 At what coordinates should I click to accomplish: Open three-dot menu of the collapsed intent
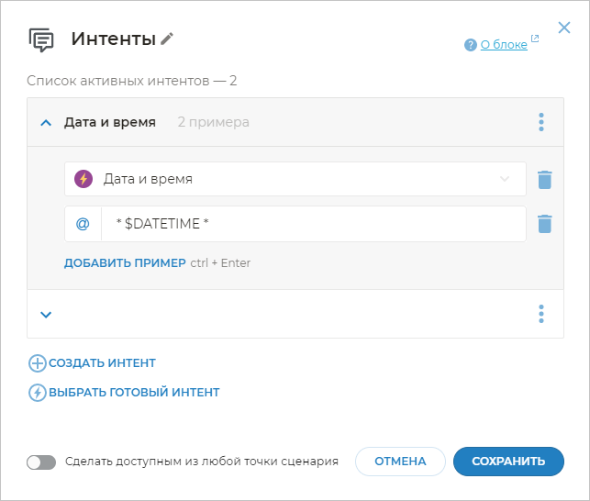pyautogui.click(x=541, y=314)
